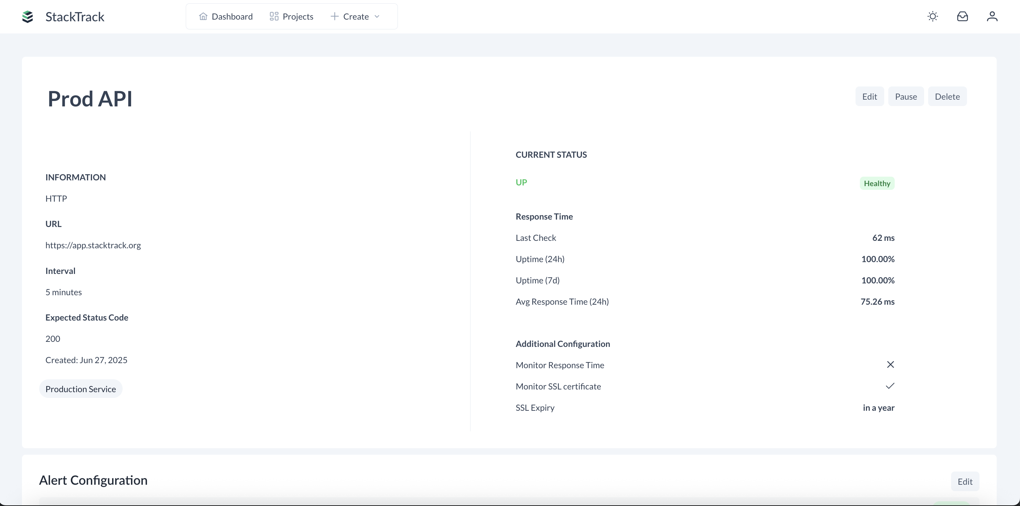Viewport: 1020px width, 506px height.
Task: Click the checkmark beside Monitor SSL certificate
Action: coord(890,386)
